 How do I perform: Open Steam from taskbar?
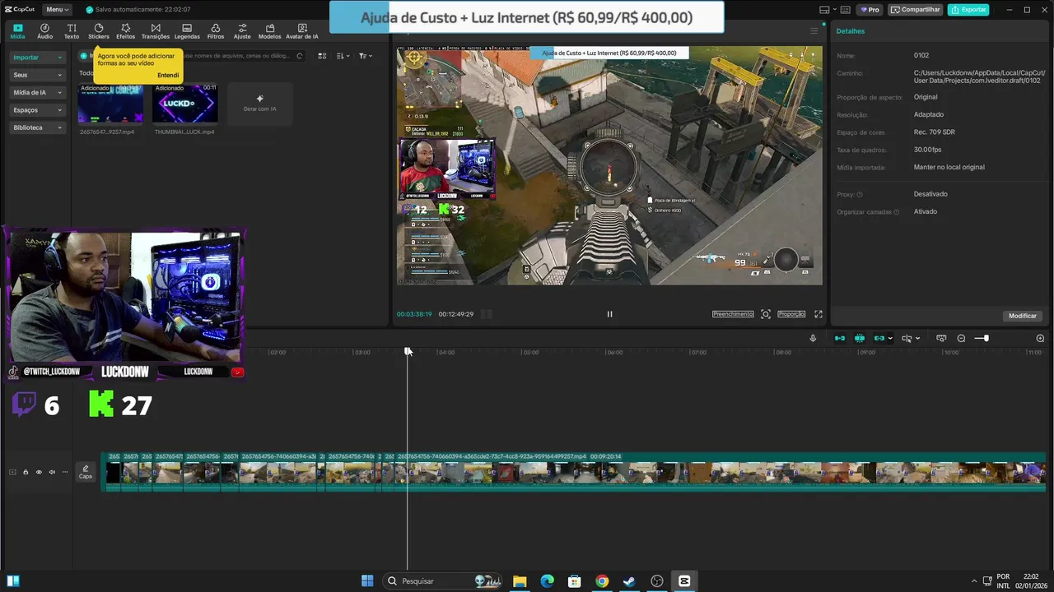pyautogui.click(x=629, y=581)
